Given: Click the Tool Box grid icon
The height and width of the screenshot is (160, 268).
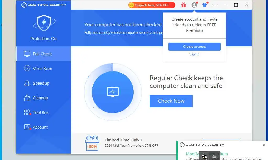Looking at the screenshot, I should [27, 113].
